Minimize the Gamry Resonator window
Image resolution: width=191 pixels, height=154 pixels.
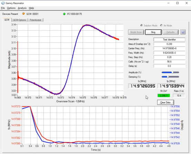(x=169, y=3)
